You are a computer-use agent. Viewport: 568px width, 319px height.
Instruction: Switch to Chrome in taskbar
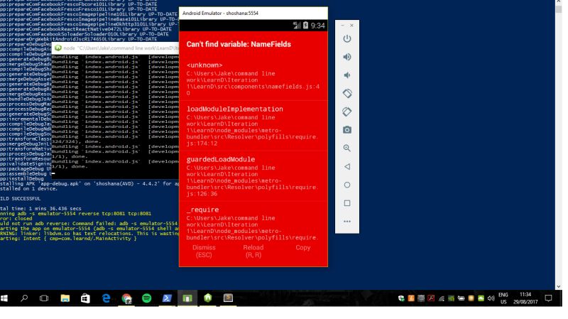click(126, 298)
